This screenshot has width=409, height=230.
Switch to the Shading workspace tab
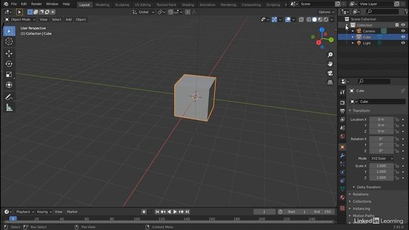[x=188, y=4]
